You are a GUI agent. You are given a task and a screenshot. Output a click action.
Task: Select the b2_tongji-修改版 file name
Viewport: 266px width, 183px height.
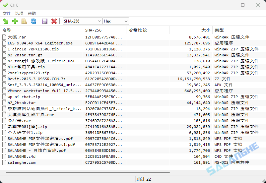coord(44,61)
